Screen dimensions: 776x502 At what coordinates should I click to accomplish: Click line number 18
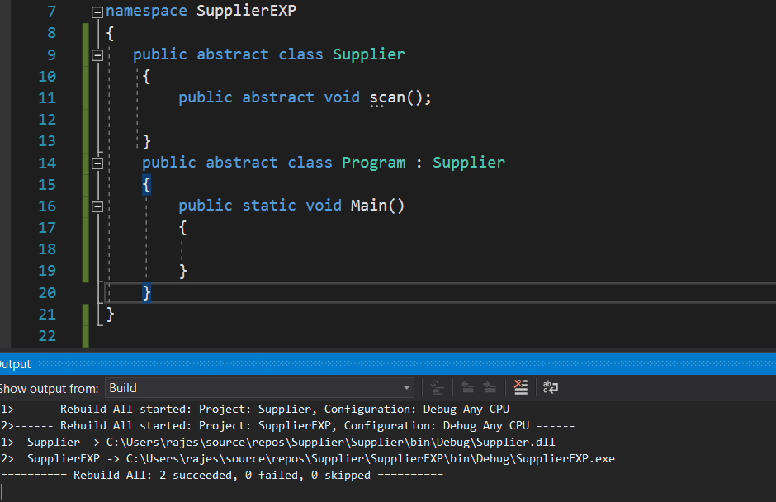(x=47, y=249)
